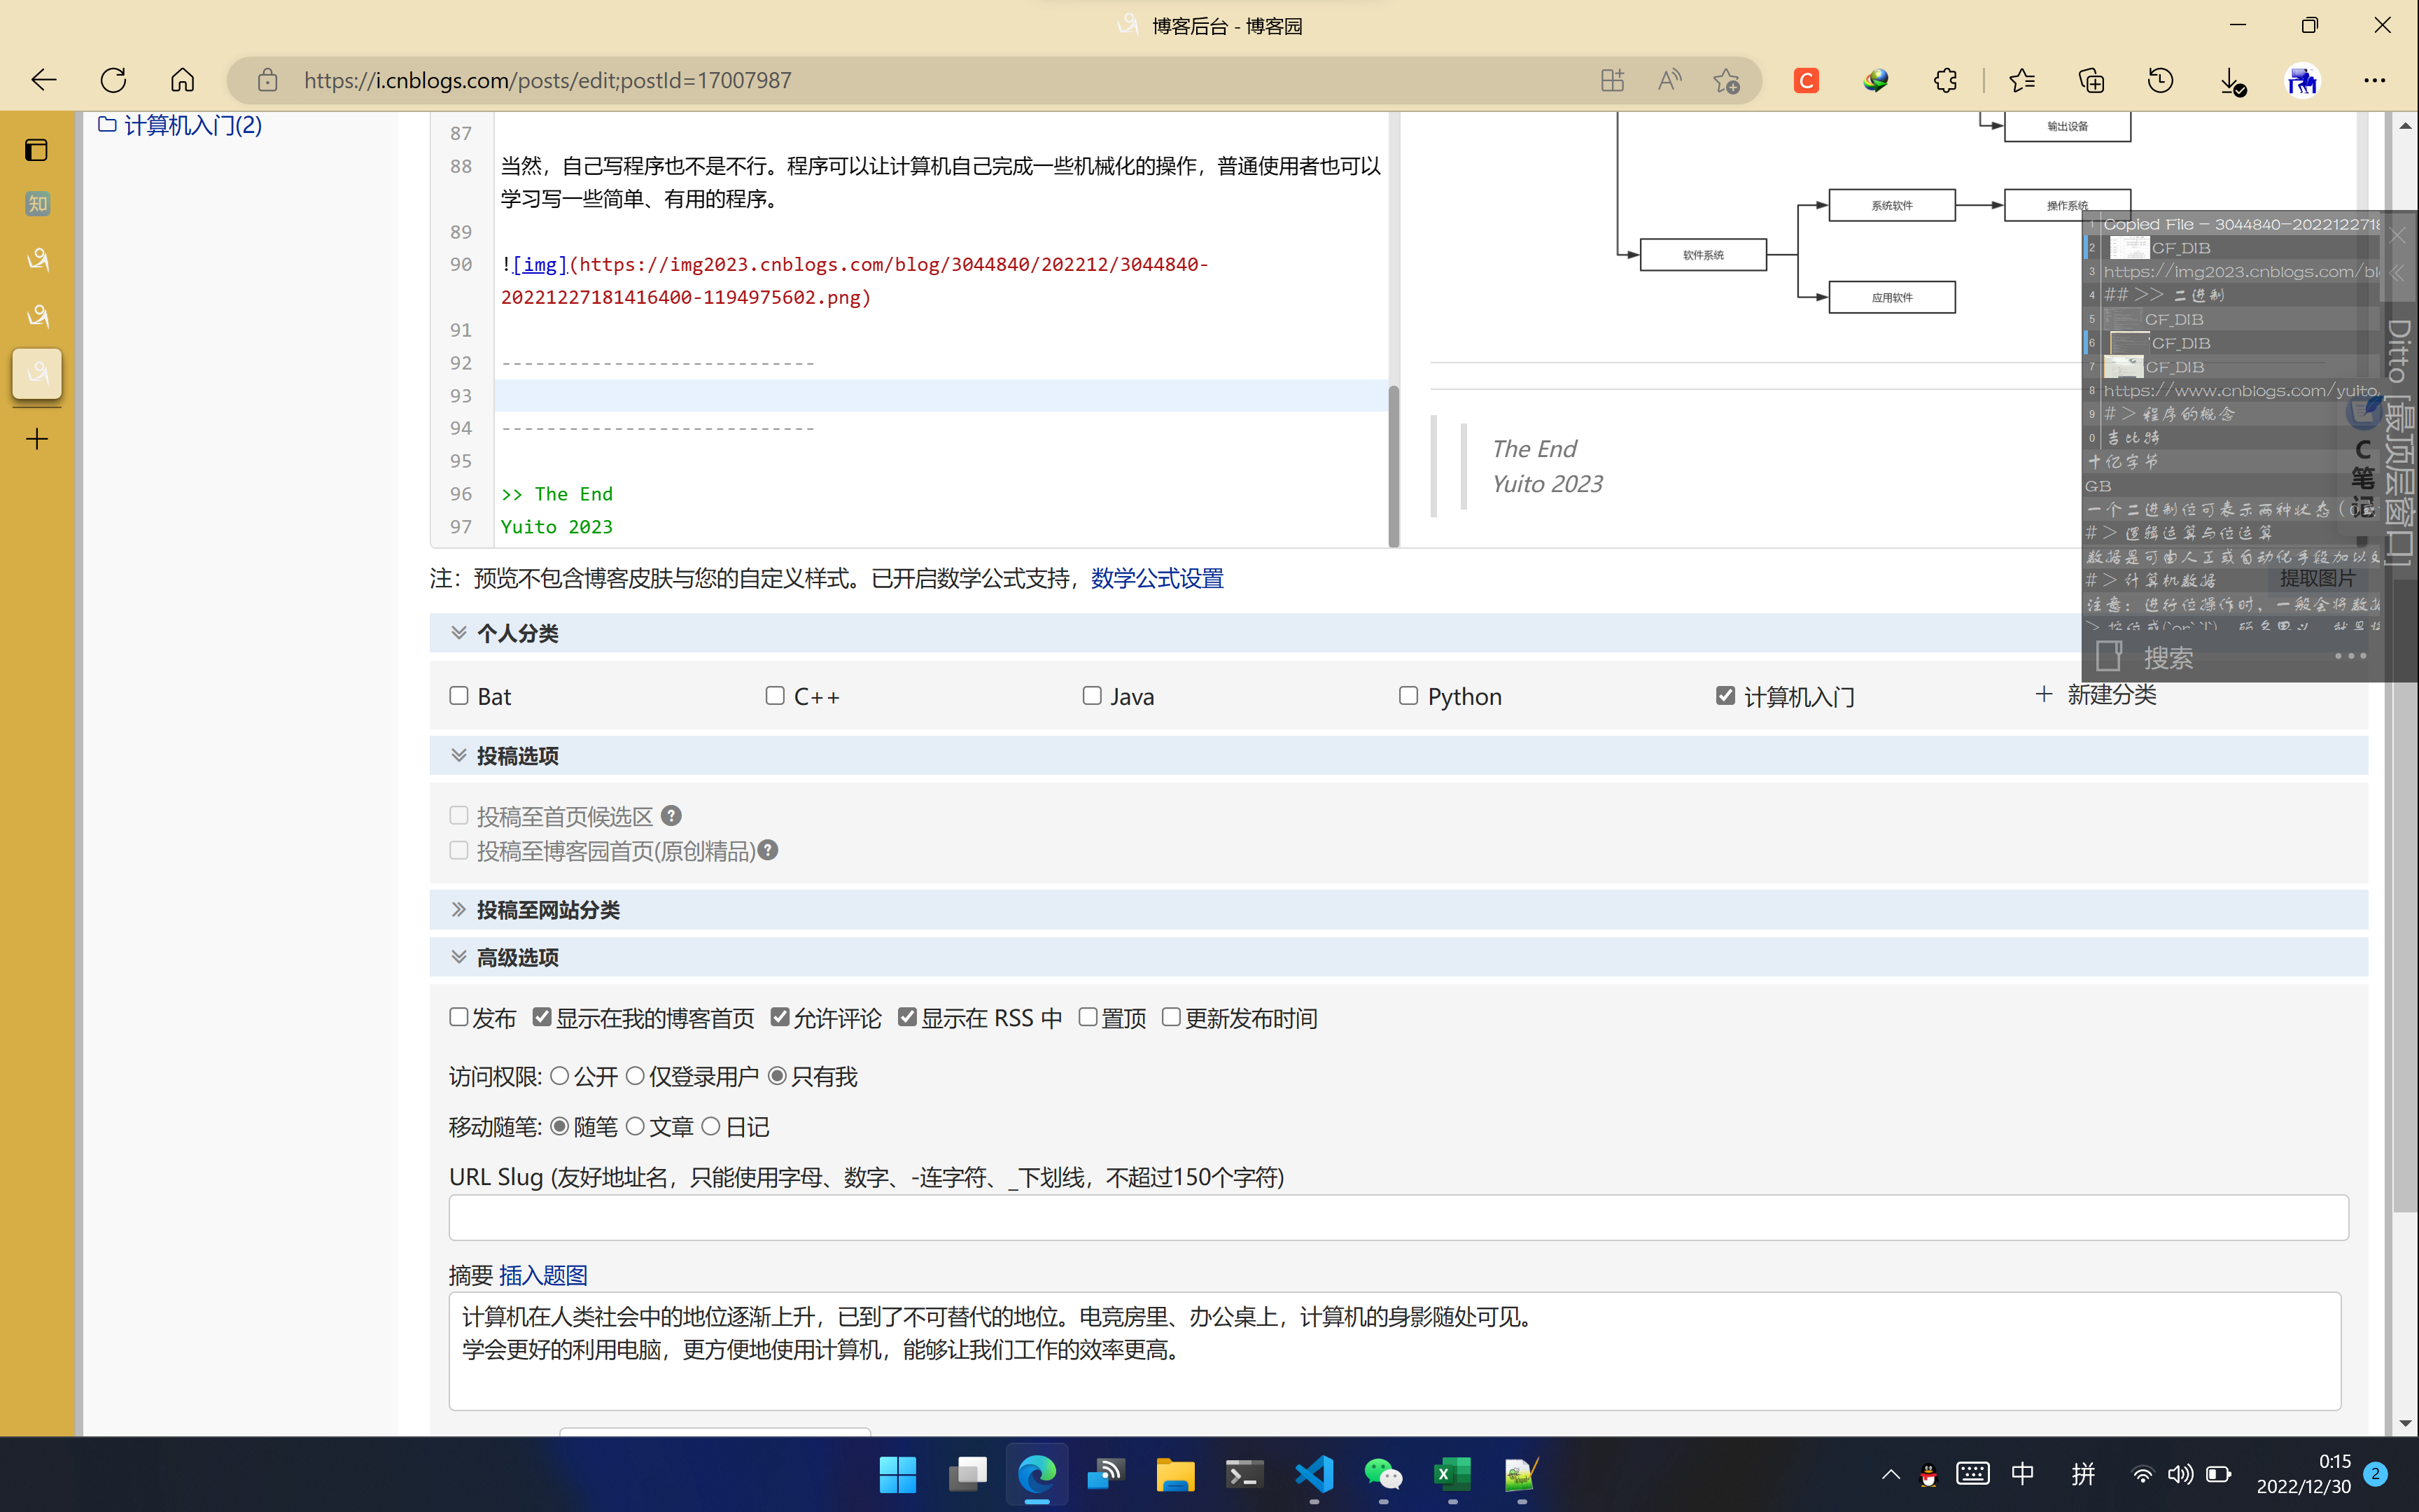Toggle 显示在我的博客首页 checkbox
Viewport: 2419px width, 1512px height.
pyautogui.click(x=542, y=1017)
